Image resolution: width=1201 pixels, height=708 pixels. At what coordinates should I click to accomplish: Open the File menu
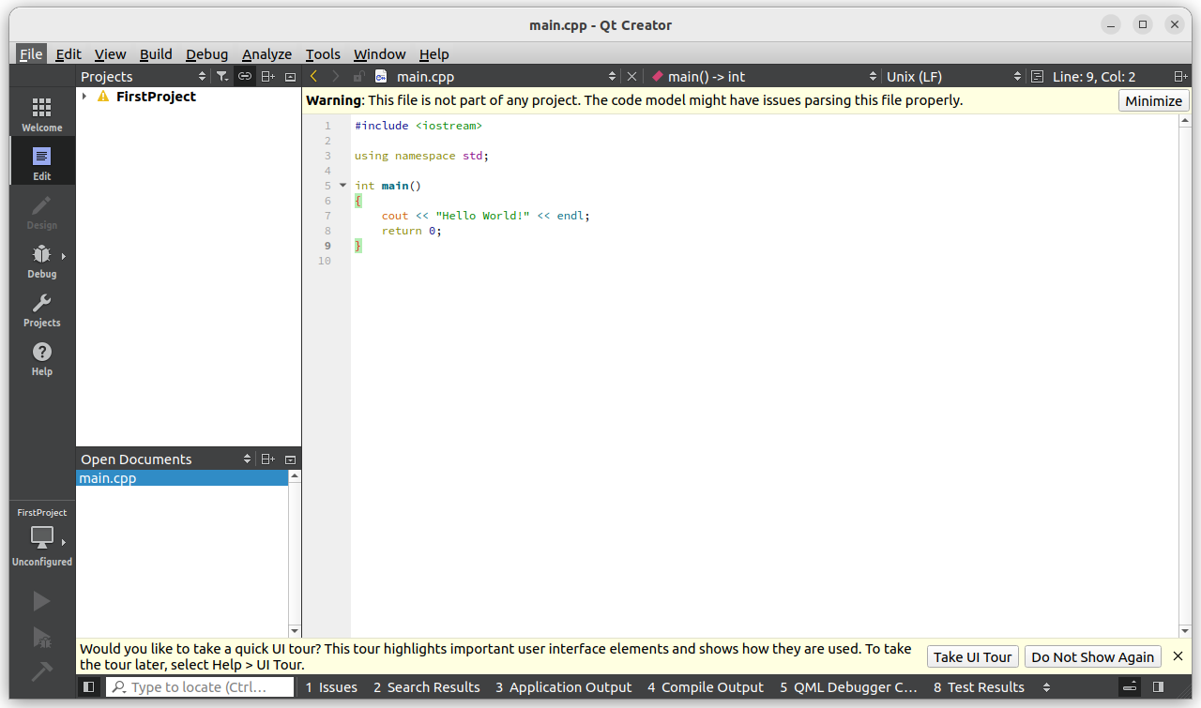(31, 53)
